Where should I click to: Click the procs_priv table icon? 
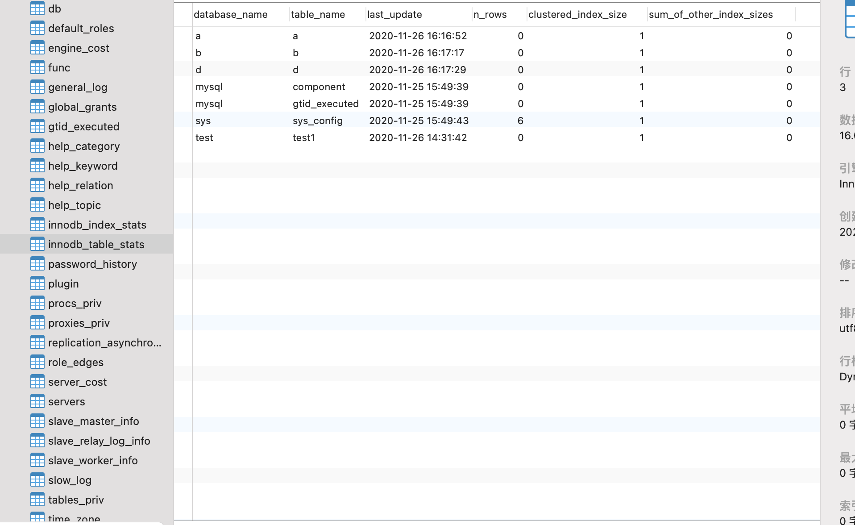pyautogui.click(x=37, y=303)
